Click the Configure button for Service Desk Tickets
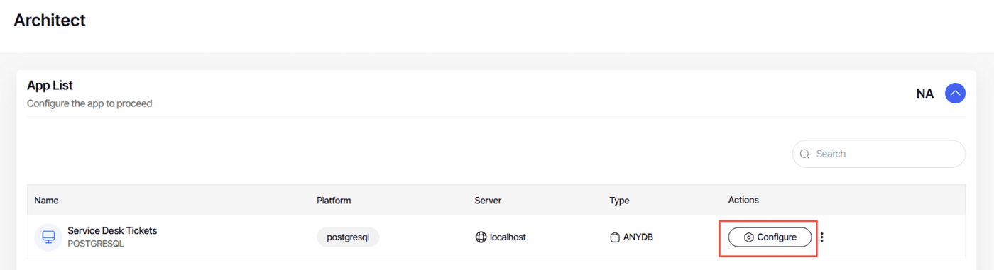994x270 pixels. pyautogui.click(x=770, y=237)
